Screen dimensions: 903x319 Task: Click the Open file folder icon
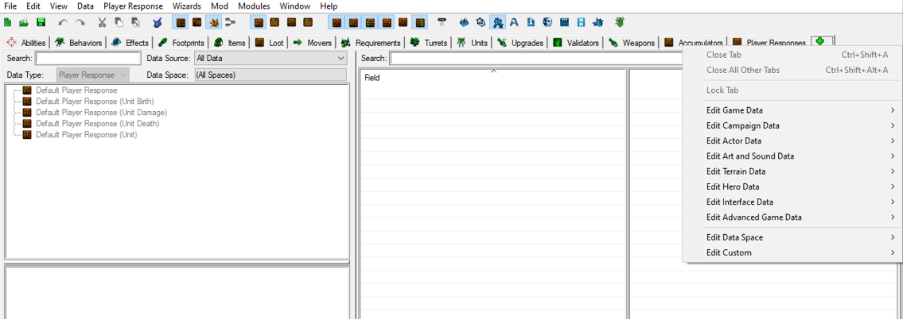click(x=24, y=23)
